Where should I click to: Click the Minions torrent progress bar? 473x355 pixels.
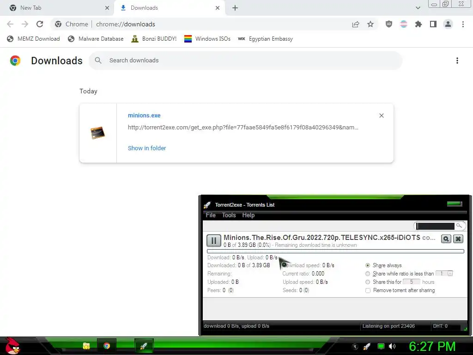coord(335,251)
